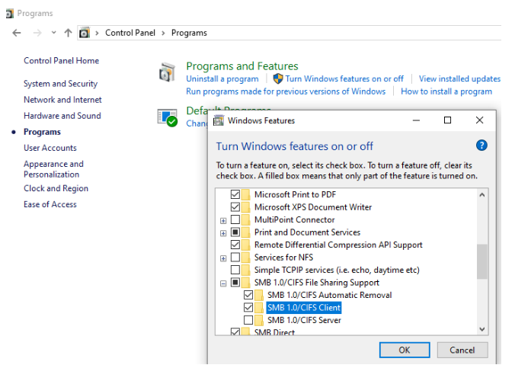The height and width of the screenshot is (381, 515).
Task: Click the feature list scroll up arrow
Action: [481, 195]
